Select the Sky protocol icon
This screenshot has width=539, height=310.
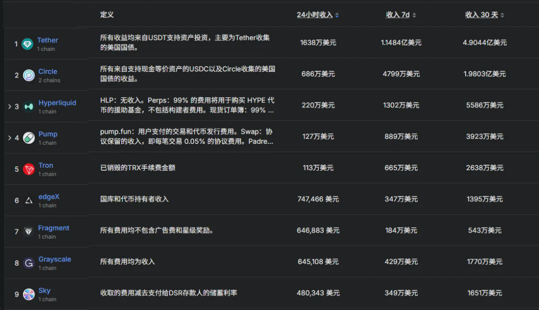(29, 294)
